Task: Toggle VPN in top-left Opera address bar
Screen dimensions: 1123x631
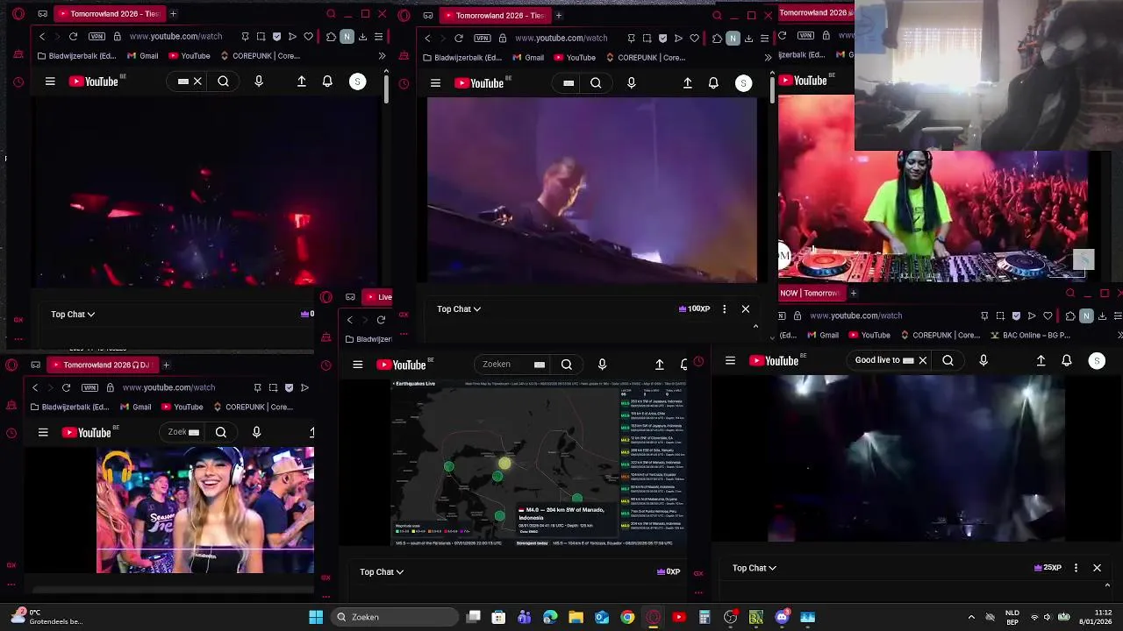Action: [x=97, y=37]
